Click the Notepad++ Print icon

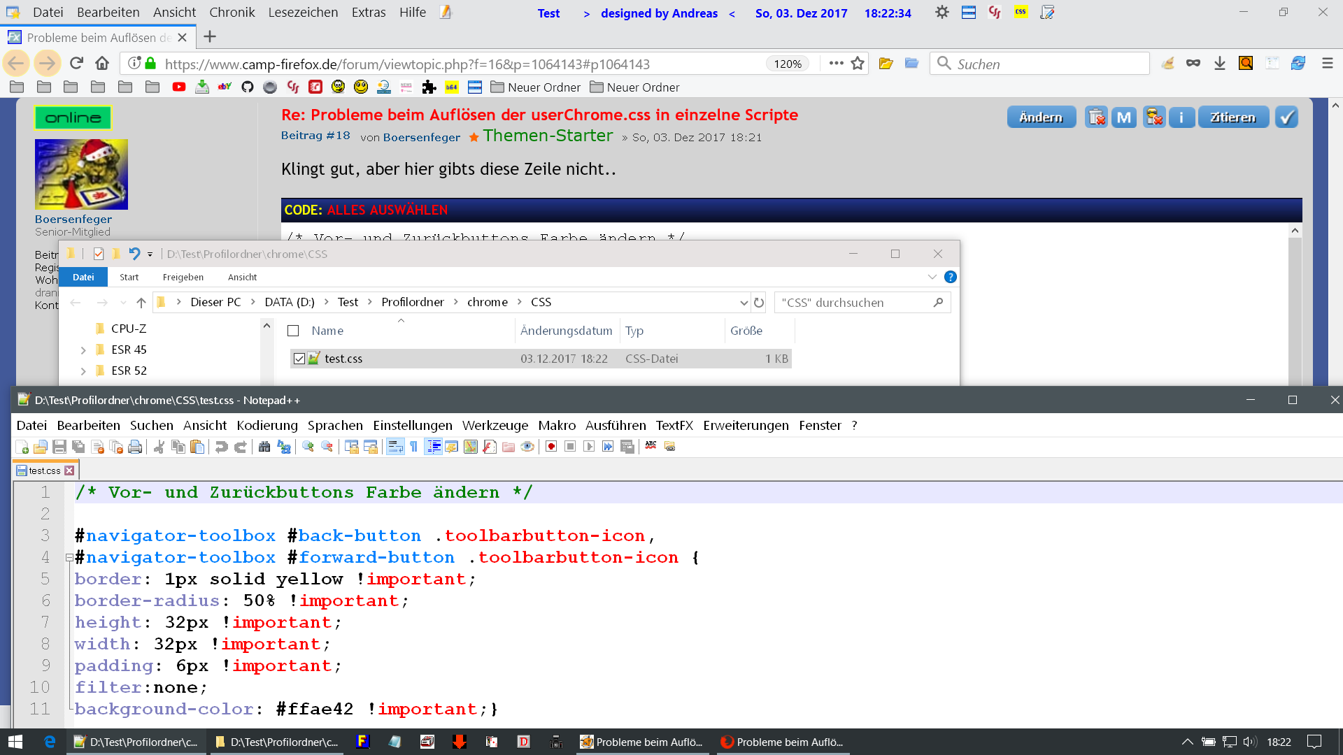(135, 447)
